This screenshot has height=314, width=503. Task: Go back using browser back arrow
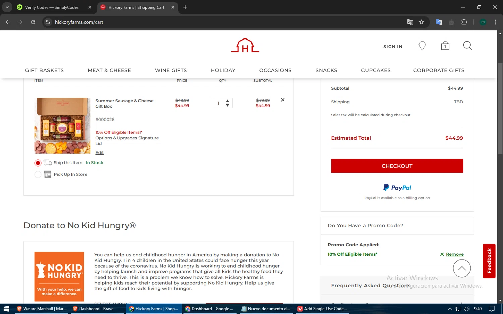(x=8, y=22)
